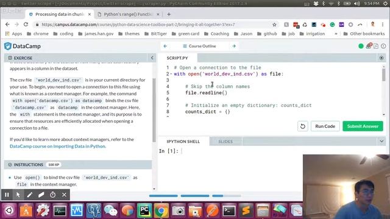Select the pointer tool in recorder toolbar
Screen dimensions: 390x219
[x=18, y=195]
